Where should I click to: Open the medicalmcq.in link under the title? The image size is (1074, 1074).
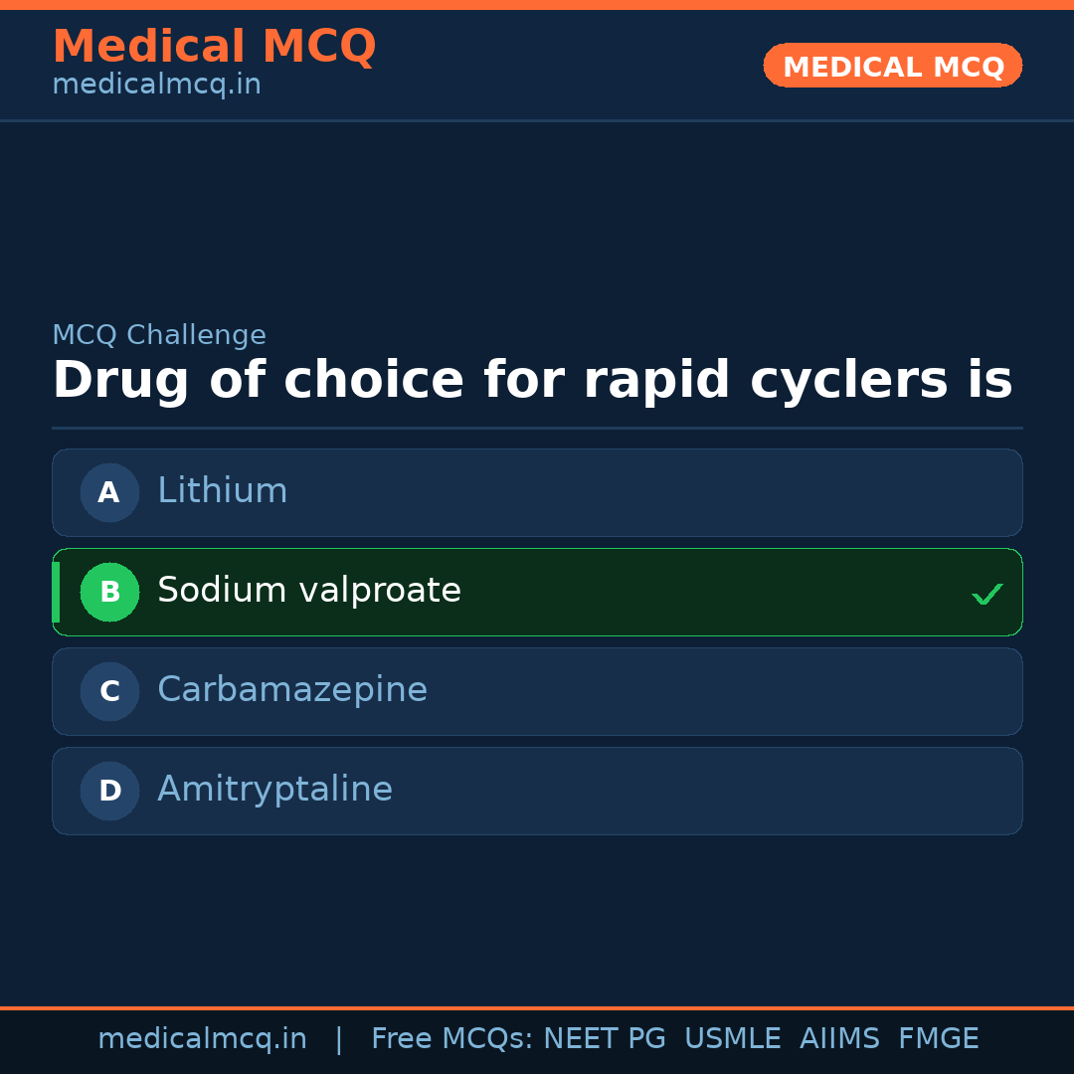click(156, 86)
